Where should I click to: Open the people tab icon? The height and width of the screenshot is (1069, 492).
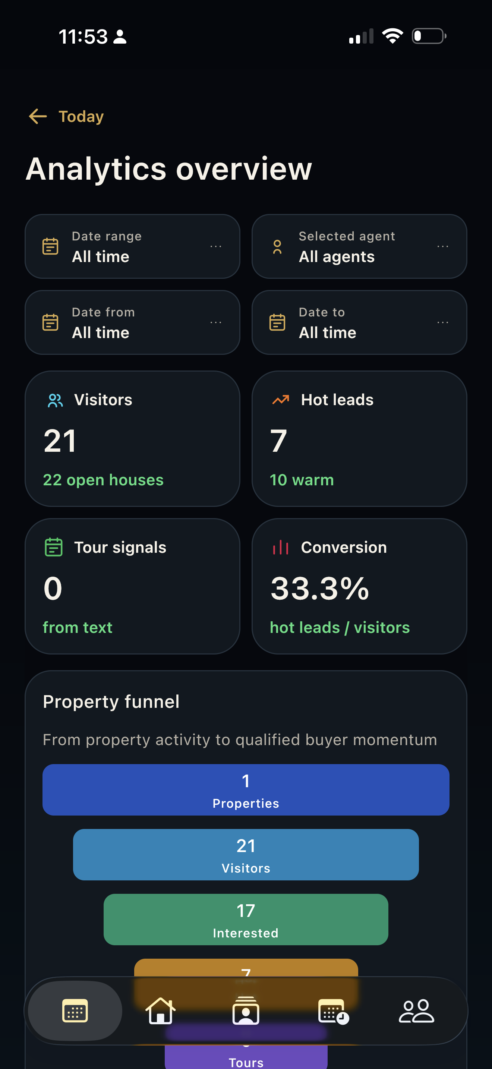(x=416, y=1010)
